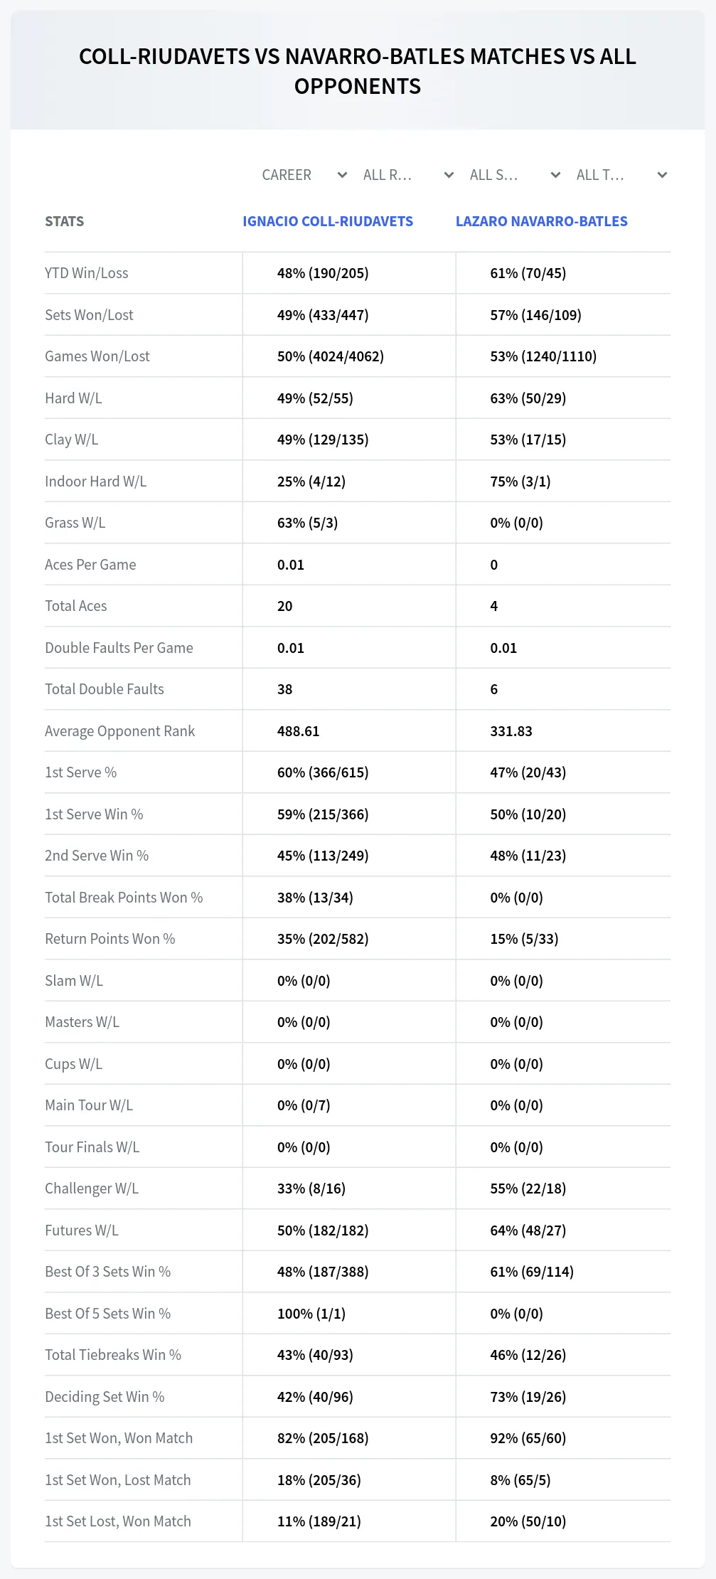This screenshot has width=716, height=1579.
Task: Select the YTD Win/Loss row label
Action: [87, 273]
